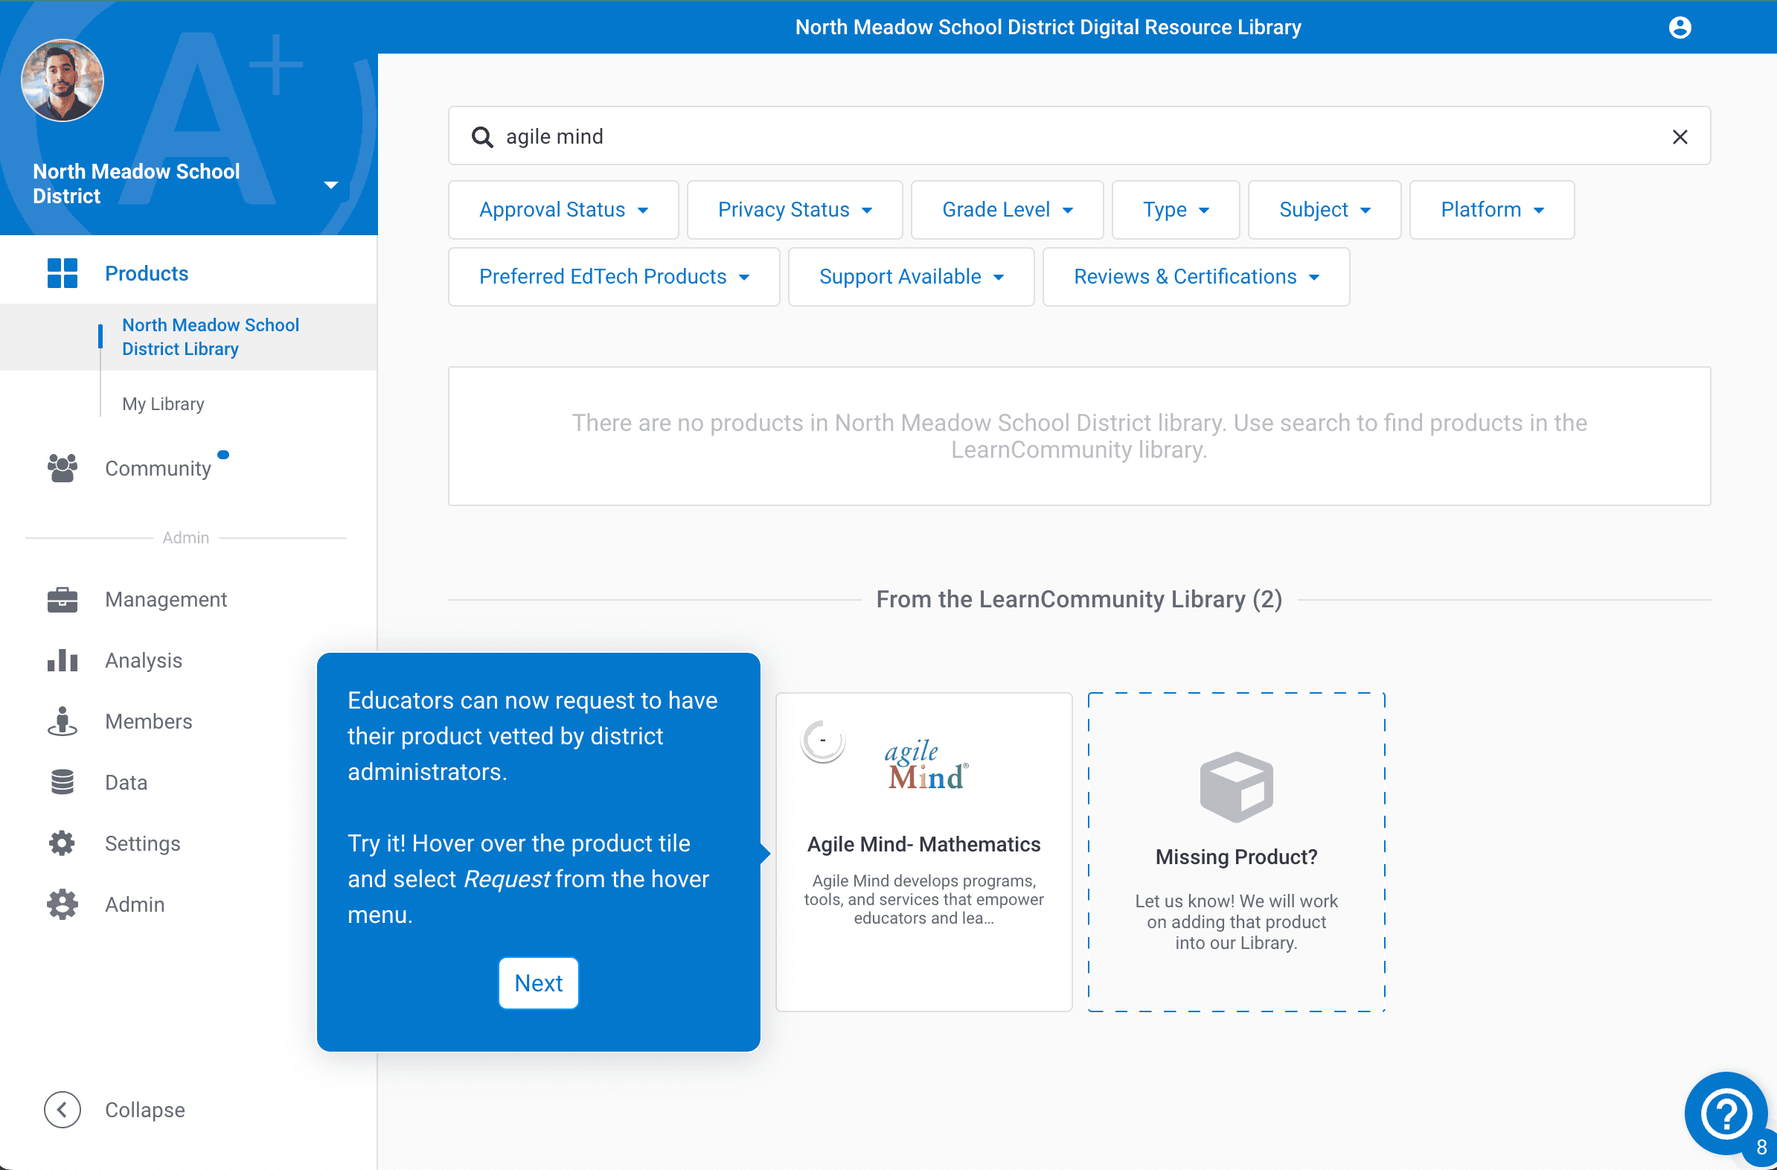Click the Analysis bar chart icon
Screen dimensions: 1777x1170
coord(62,660)
